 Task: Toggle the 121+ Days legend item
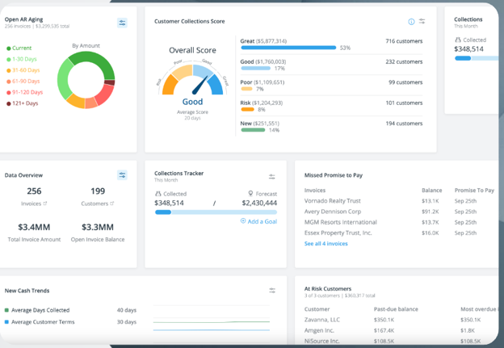[23, 103]
